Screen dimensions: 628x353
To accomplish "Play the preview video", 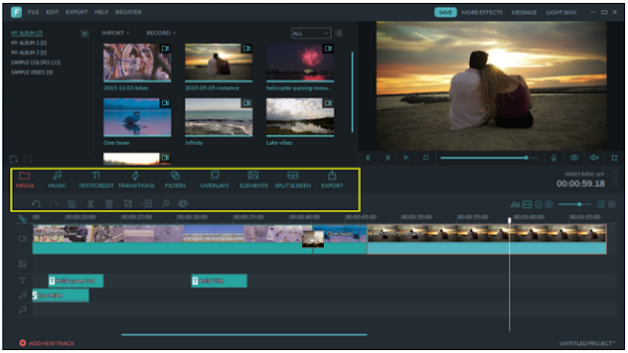I will click(406, 158).
